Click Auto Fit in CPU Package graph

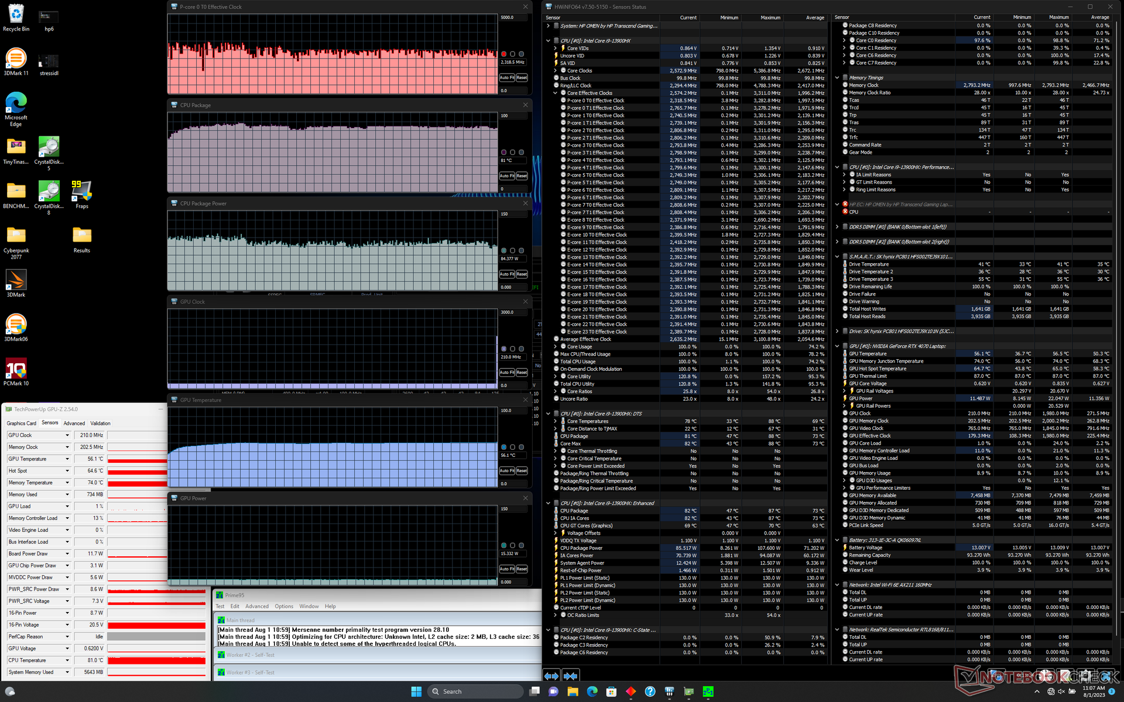coord(506,175)
